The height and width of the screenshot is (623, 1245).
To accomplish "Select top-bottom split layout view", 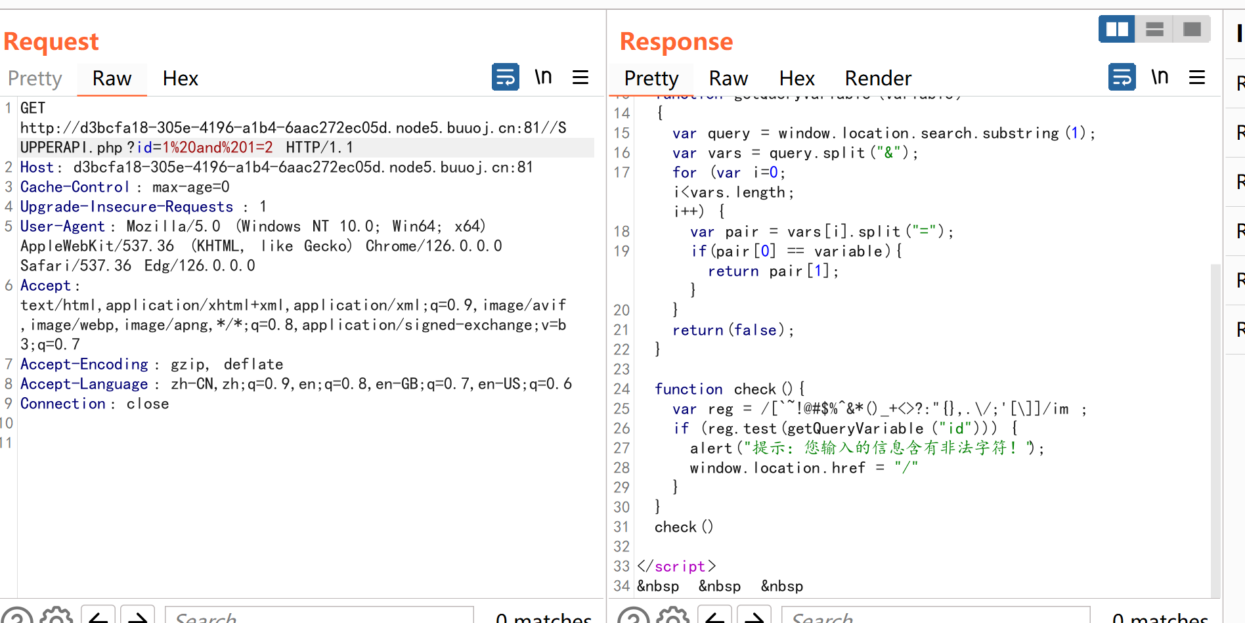I will click(x=1154, y=29).
